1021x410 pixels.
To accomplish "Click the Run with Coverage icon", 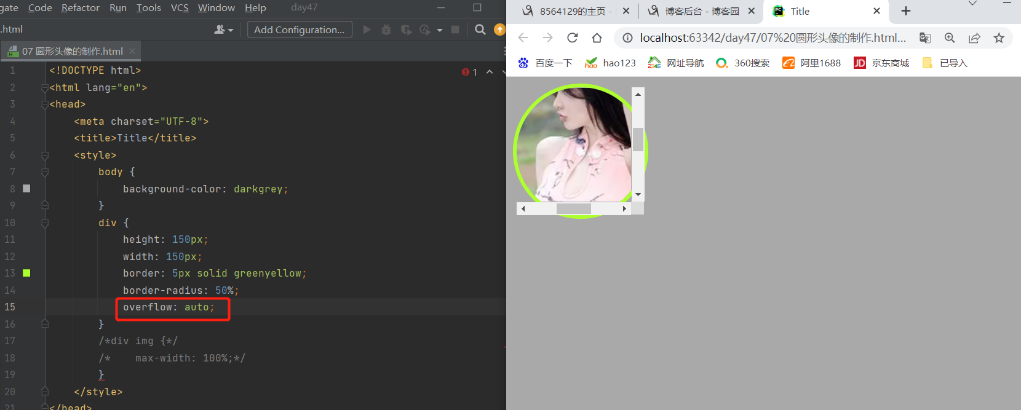I will (x=406, y=30).
